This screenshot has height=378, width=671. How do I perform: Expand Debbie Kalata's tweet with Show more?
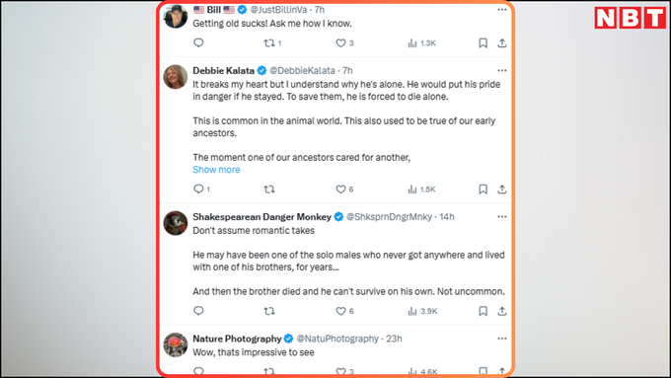pos(216,170)
